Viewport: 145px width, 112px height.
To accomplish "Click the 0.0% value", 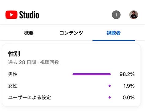I will click(129, 97).
